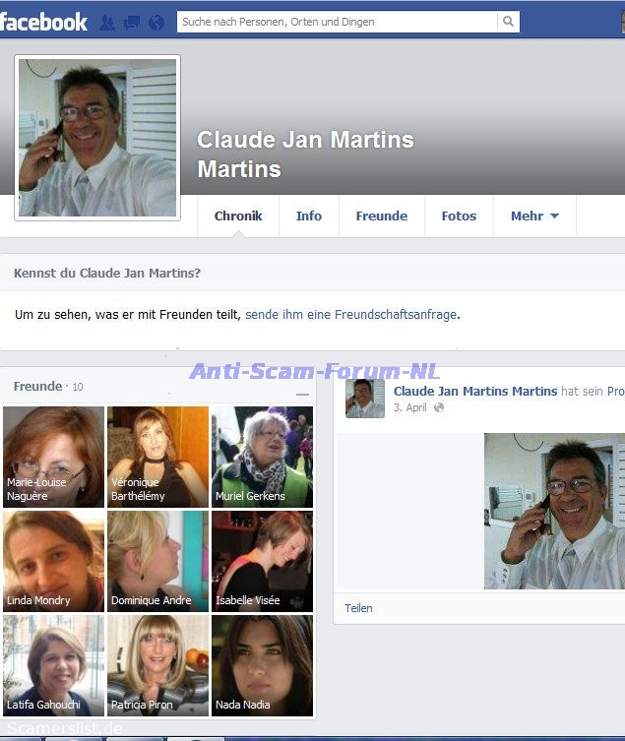625x741 pixels.
Task: Select Patricia Piron friend tile
Action: 157,665
